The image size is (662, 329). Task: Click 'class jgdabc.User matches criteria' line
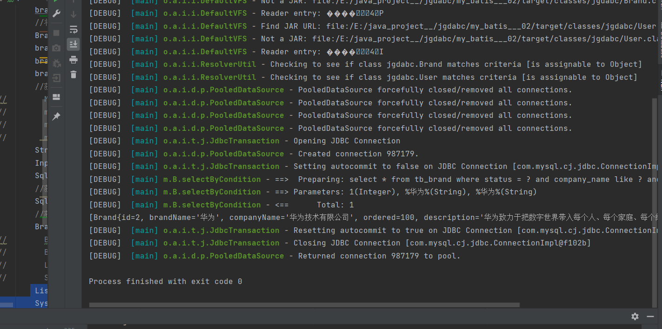(363, 77)
